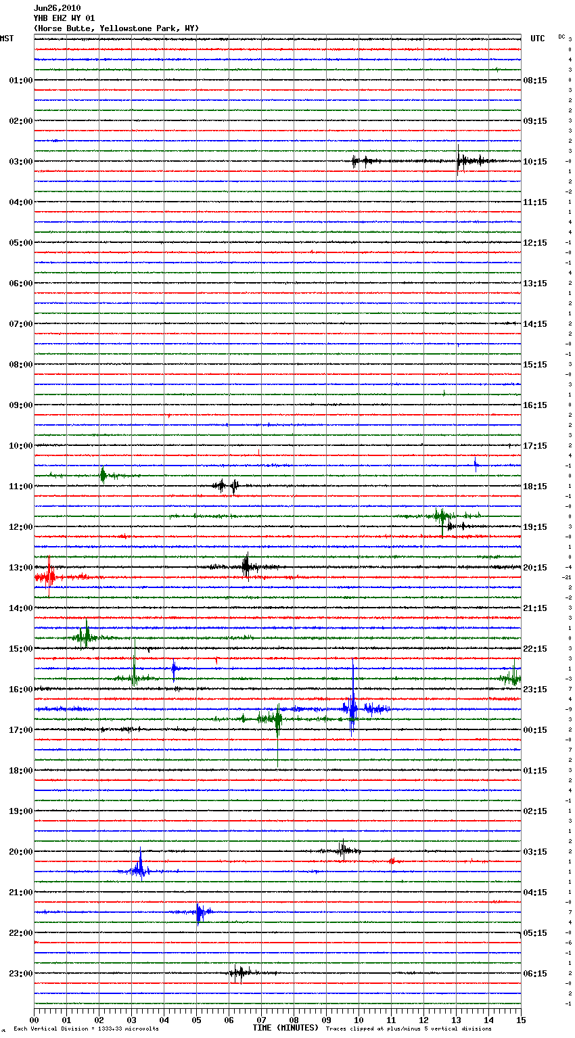Click the MST timezone header

[x=7, y=39]
